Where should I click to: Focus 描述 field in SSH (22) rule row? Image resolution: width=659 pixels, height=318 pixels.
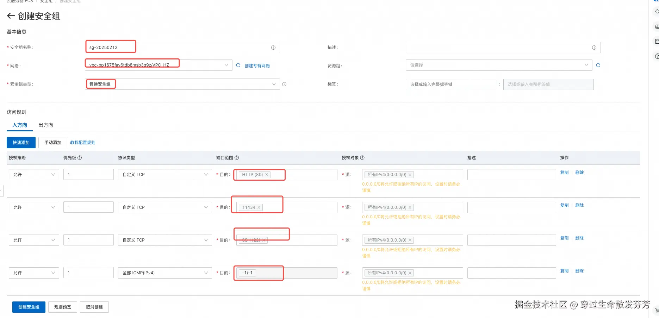pyautogui.click(x=512, y=240)
